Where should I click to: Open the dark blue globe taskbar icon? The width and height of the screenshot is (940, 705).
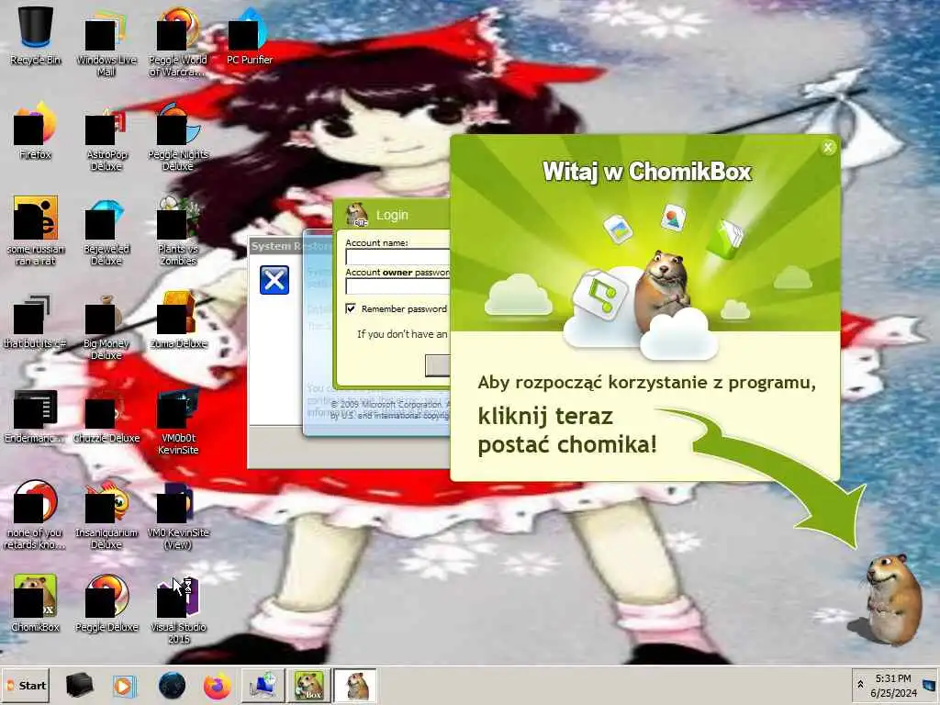tap(172, 685)
